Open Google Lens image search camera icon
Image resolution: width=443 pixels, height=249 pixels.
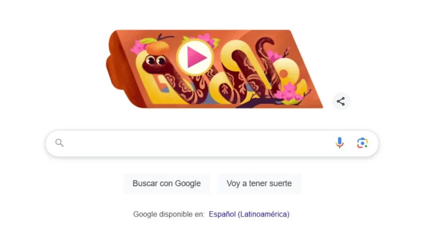(362, 143)
